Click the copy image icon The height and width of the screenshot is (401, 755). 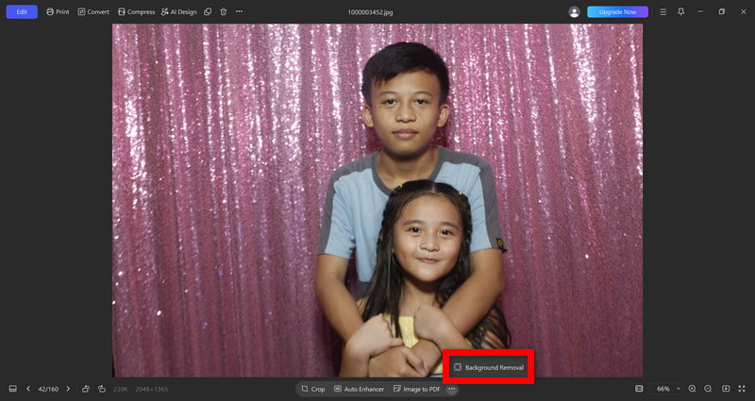tap(208, 12)
